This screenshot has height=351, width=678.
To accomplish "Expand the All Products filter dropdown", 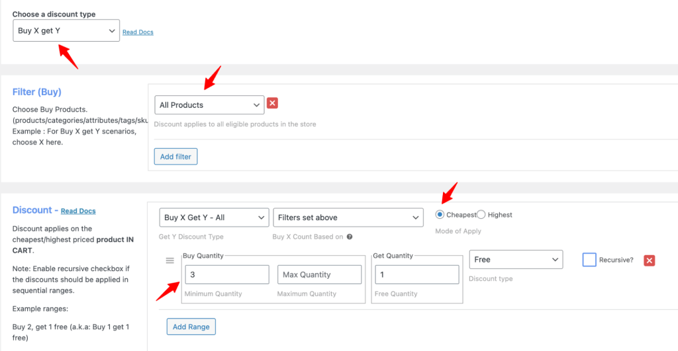I will pos(209,105).
